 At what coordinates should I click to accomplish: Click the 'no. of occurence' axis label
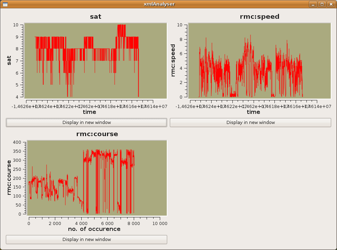pos(94,229)
